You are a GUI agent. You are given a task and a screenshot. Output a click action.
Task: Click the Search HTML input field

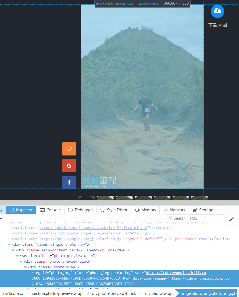pos(196,218)
